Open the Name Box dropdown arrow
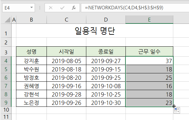Screen dimensions: 189x120 pyautogui.click(x=31, y=8)
